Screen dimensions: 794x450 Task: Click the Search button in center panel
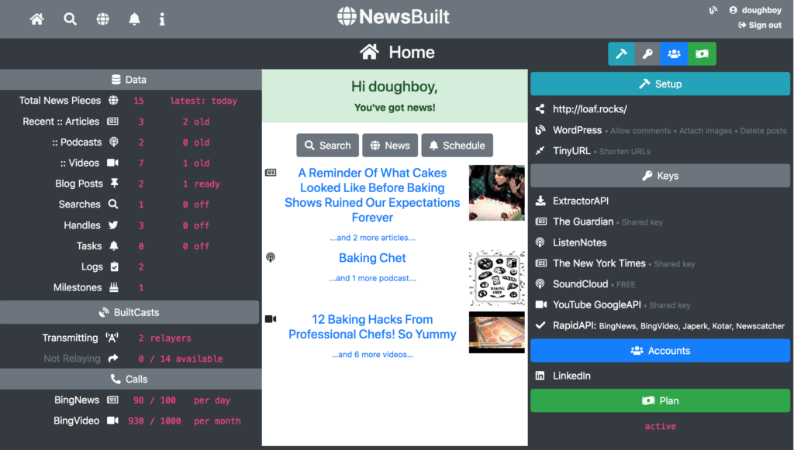(328, 146)
